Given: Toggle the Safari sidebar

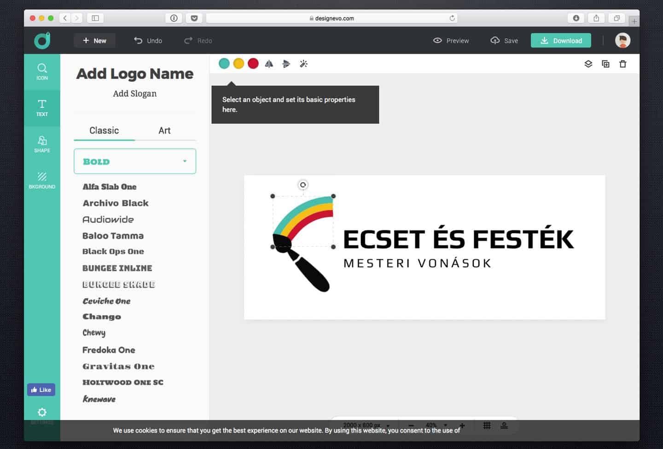Looking at the screenshot, I should tap(95, 18).
